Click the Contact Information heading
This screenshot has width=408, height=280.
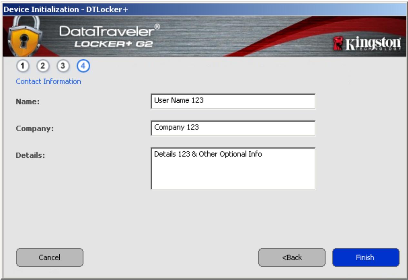coord(48,82)
